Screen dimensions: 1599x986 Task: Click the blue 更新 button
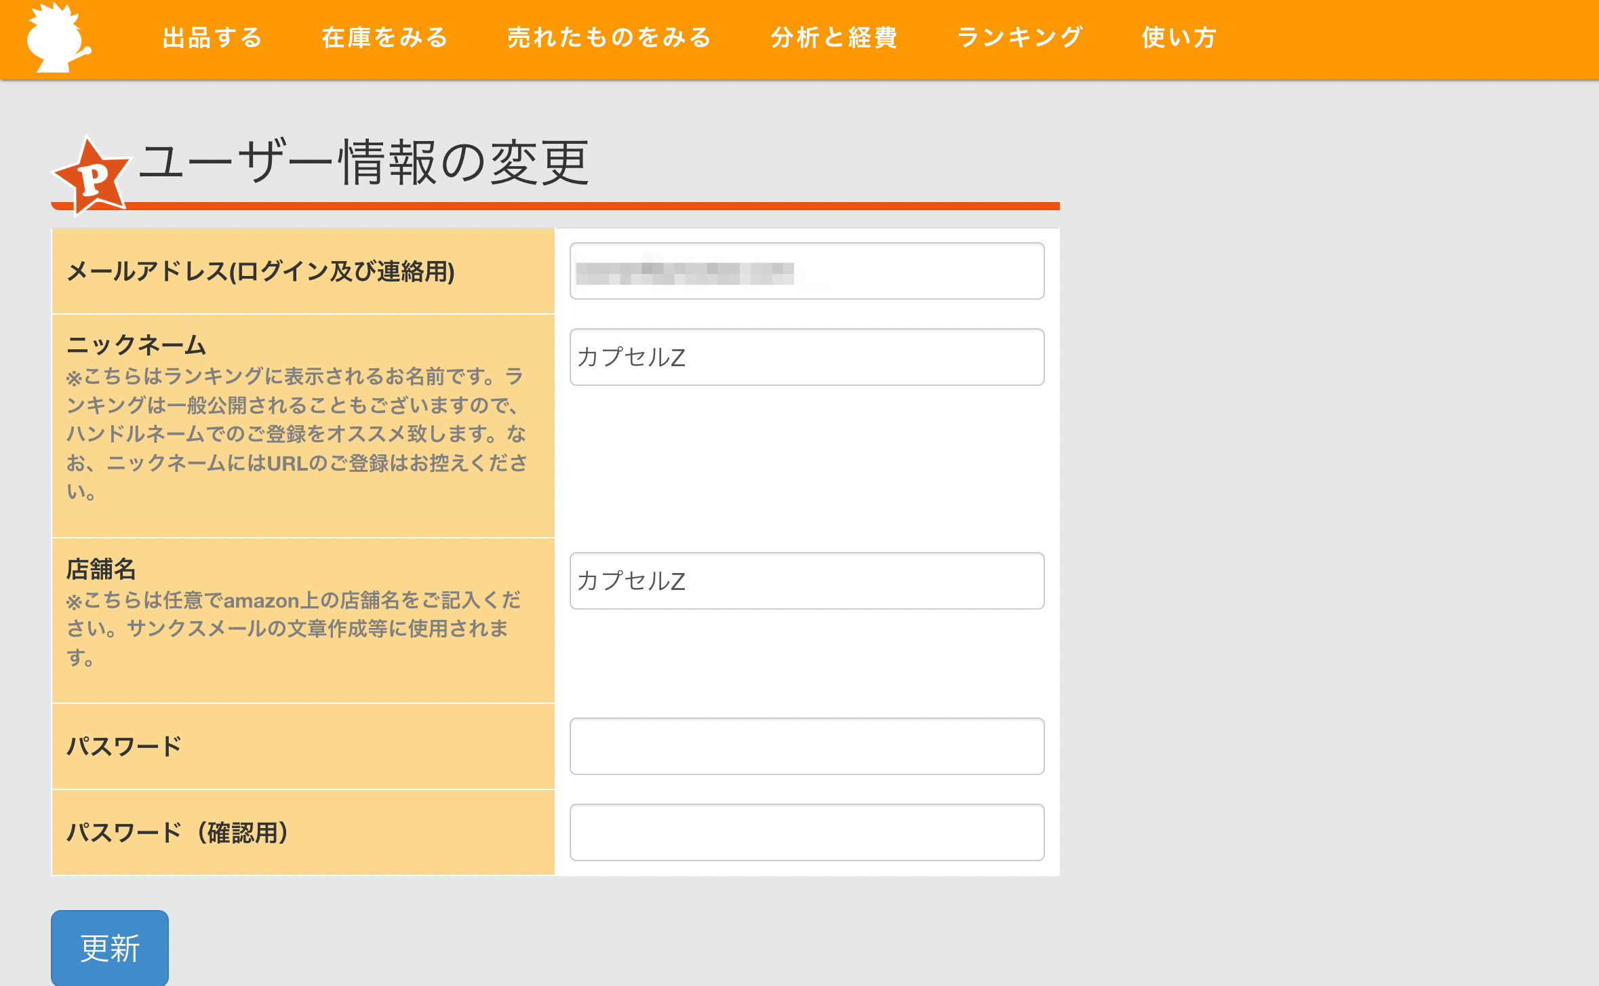coord(110,947)
